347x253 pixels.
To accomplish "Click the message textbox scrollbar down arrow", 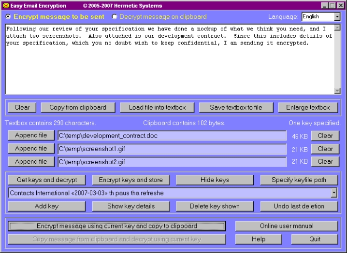I will (337, 91).
